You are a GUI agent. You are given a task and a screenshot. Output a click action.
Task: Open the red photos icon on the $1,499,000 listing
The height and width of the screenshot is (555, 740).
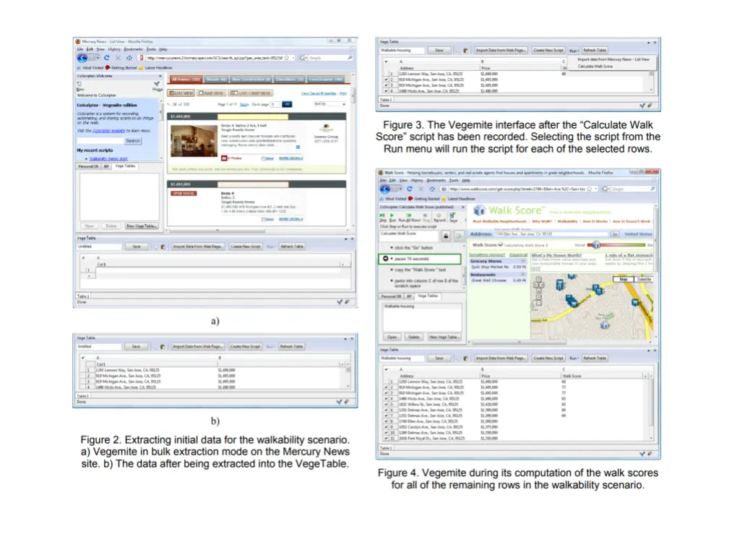pyautogui.click(x=224, y=158)
